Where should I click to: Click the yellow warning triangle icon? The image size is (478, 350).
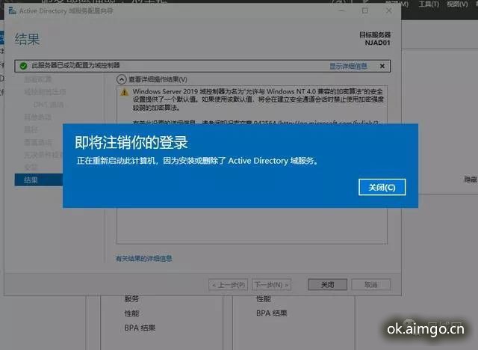click(x=125, y=92)
